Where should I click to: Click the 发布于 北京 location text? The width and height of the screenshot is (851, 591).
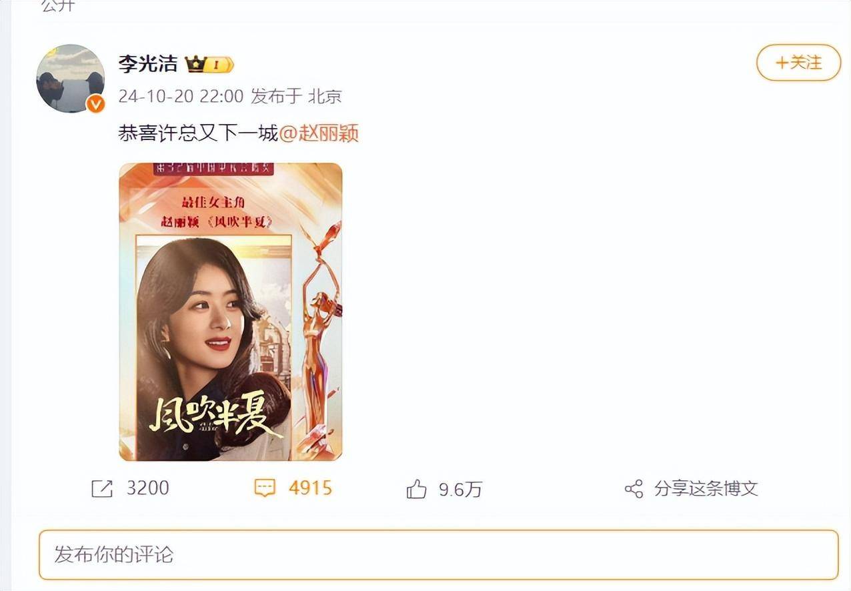pos(296,96)
